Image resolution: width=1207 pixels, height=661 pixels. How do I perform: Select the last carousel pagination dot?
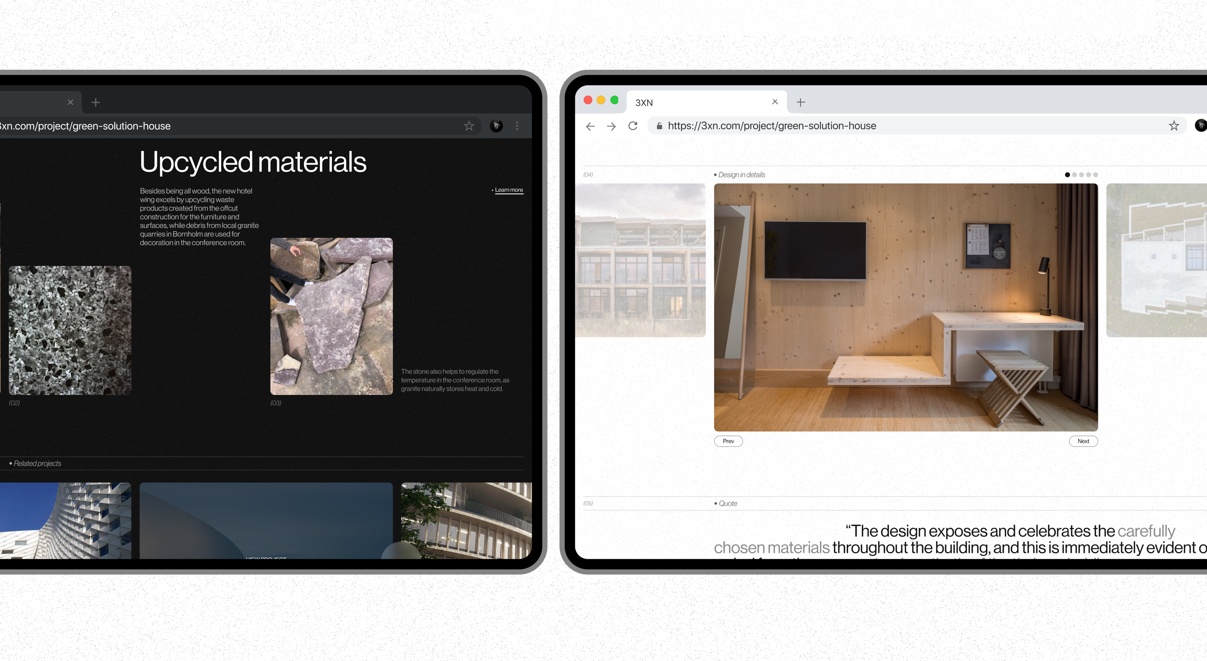pyautogui.click(x=1095, y=174)
